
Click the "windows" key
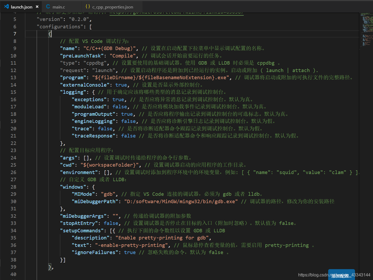pyautogui.click(x=73, y=187)
